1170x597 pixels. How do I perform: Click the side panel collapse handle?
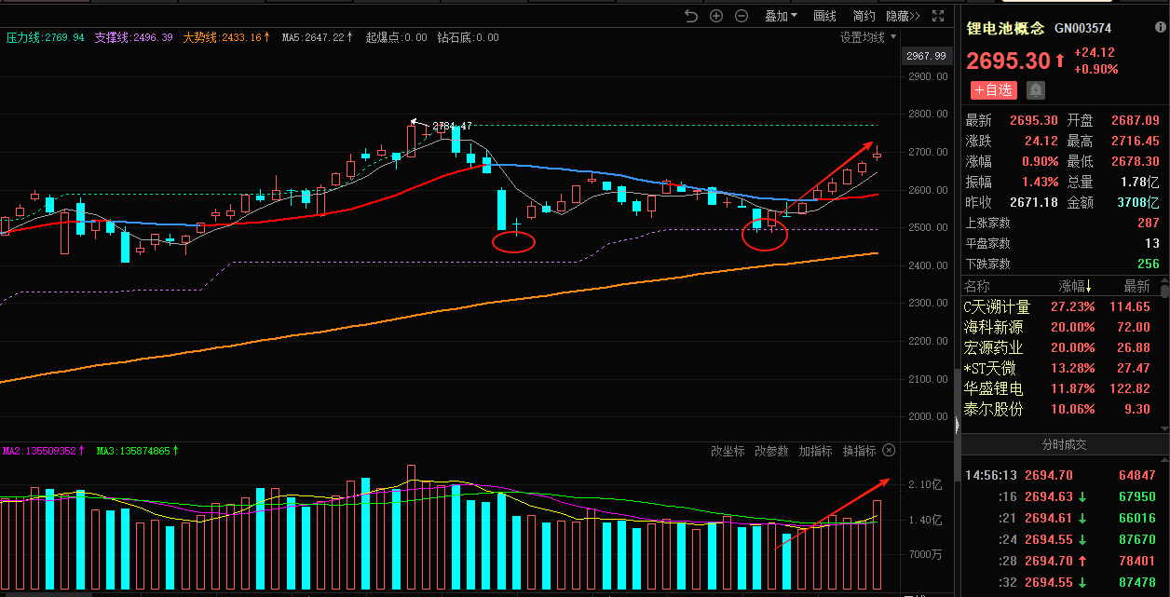click(x=957, y=425)
